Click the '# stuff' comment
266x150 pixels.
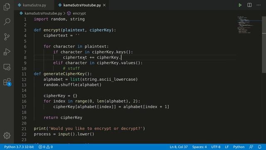coord(71,68)
